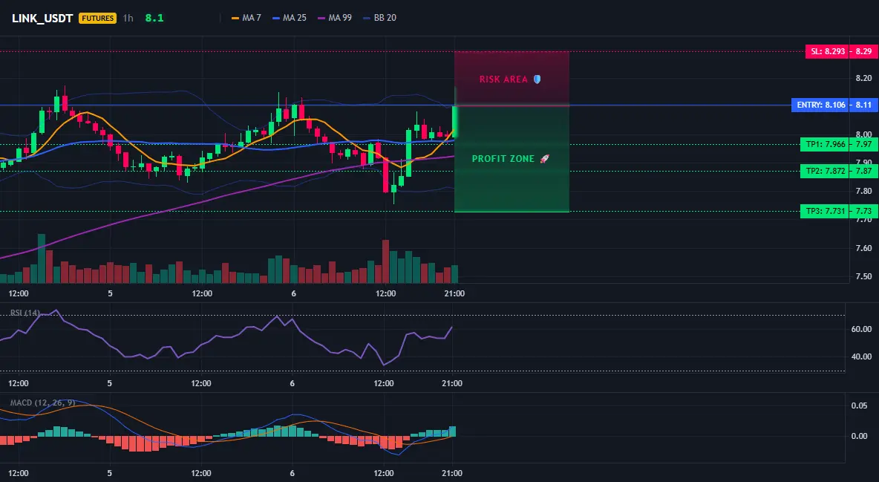
Task: Click 21:00 on the RSI time axis
Action: pos(452,384)
